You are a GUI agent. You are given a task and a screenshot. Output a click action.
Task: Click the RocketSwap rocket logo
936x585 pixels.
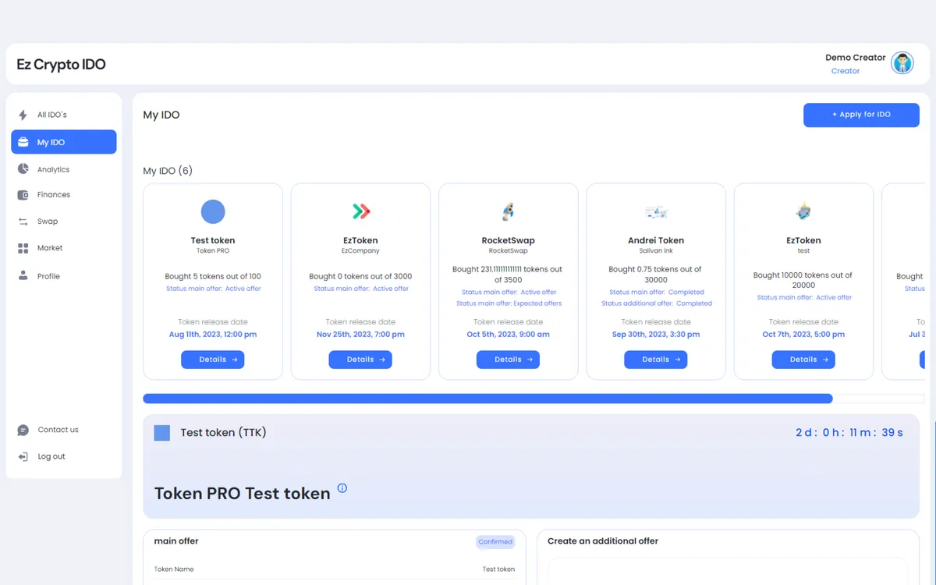pos(508,211)
